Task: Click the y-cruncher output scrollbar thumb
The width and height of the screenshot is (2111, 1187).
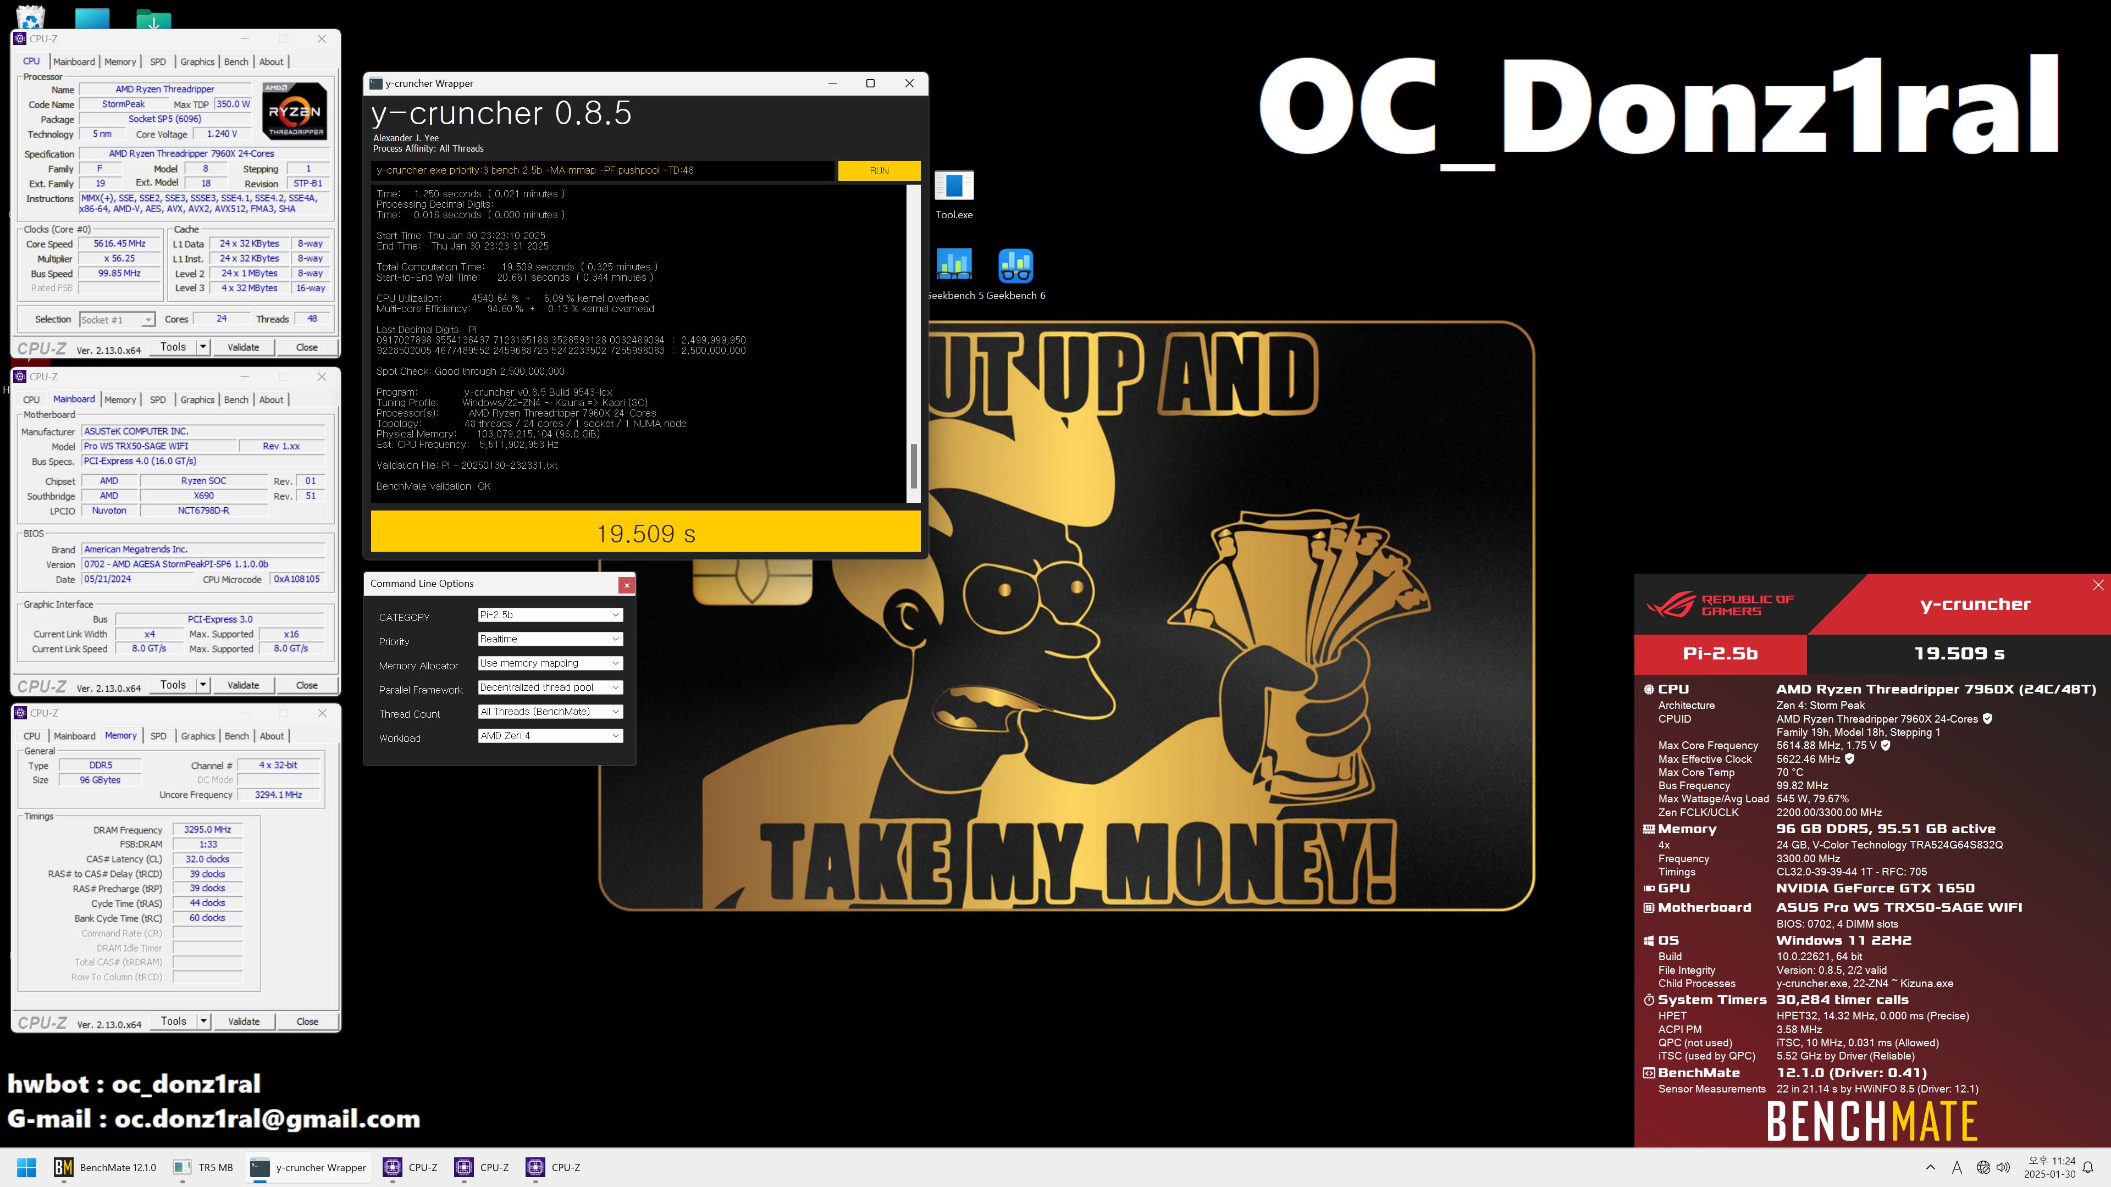Action: pyautogui.click(x=914, y=465)
